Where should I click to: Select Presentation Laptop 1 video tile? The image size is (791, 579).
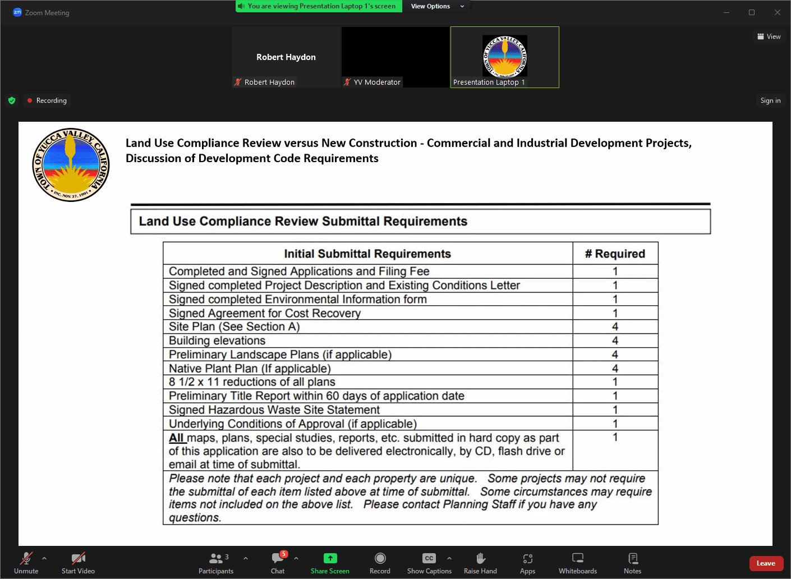point(505,57)
